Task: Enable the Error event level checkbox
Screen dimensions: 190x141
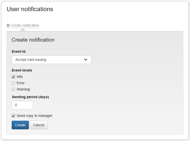Action: pyautogui.click(x=13, y=83)
